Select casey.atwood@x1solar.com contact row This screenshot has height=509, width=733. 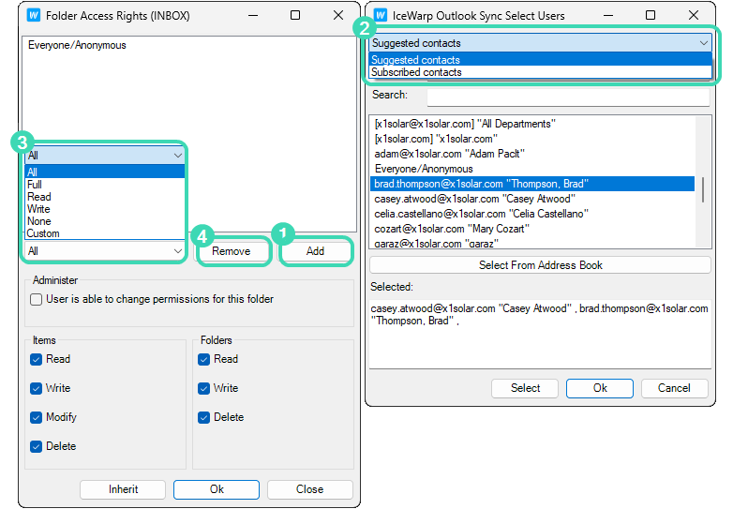point(532,199)
